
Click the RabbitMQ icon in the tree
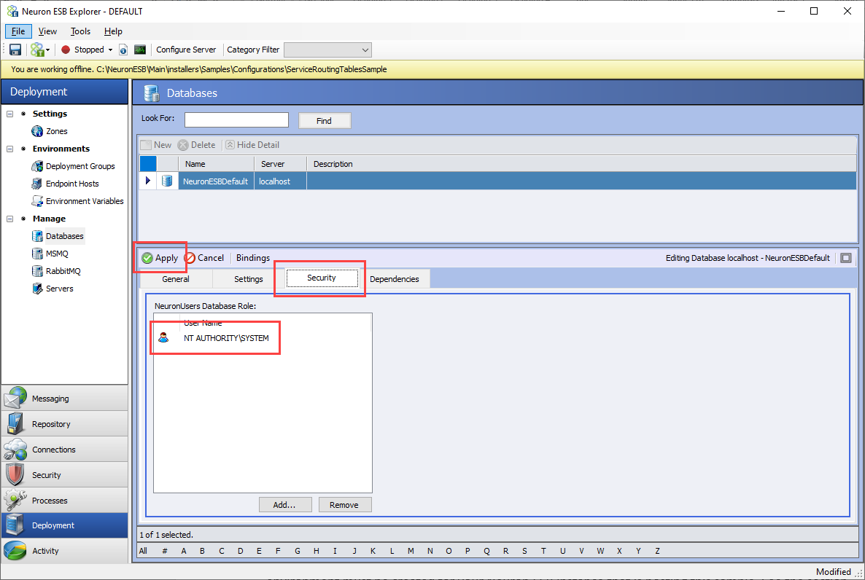pyautogui.click(x=37, y=271)
